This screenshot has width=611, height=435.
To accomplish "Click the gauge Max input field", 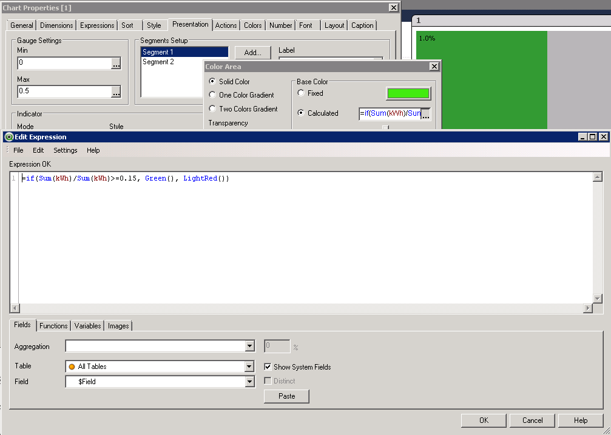I will [65, 91].
